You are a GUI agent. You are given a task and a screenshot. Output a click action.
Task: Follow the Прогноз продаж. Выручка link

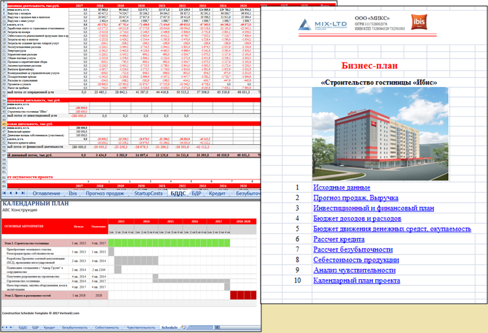tap(355, 198)
